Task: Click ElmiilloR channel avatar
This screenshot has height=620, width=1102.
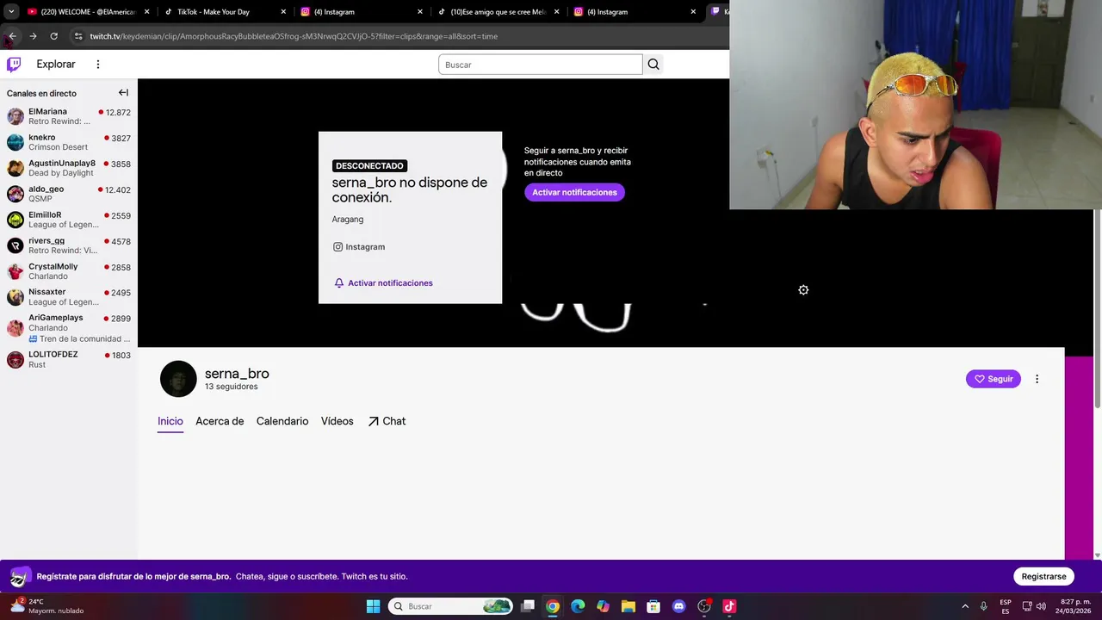Action: 15,220
